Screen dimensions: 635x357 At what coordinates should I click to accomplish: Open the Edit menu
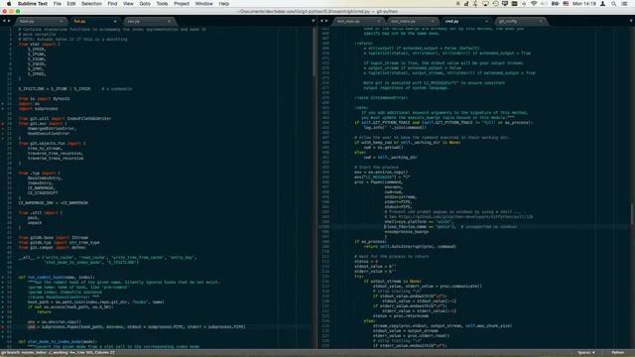click(71, 4)
